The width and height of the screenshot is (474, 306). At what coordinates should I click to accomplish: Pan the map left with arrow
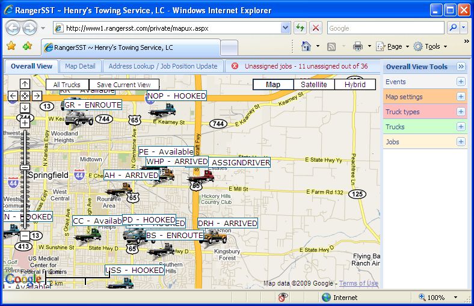point(13,96)
